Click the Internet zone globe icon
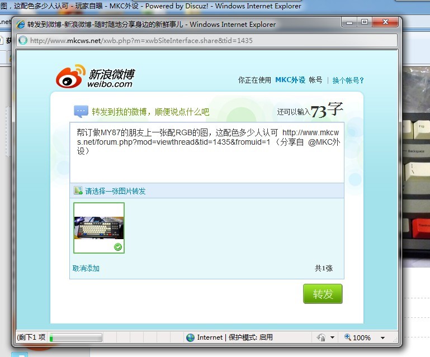This screenshot has width=430, height=357. pos(190,337)
